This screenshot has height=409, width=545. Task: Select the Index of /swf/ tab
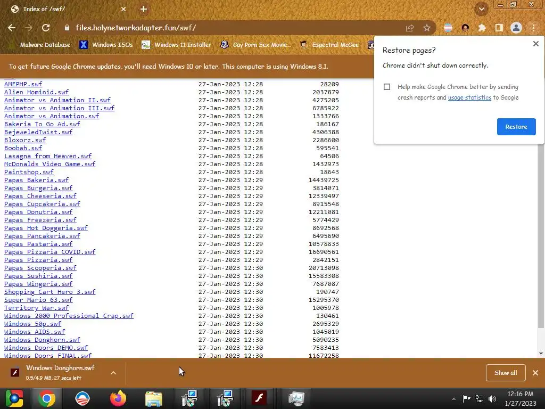[69, 9]
